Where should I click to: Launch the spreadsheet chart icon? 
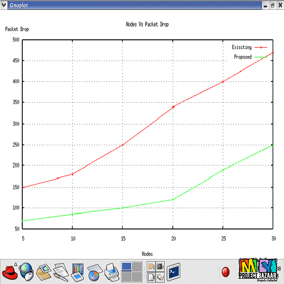pos(94,272)
